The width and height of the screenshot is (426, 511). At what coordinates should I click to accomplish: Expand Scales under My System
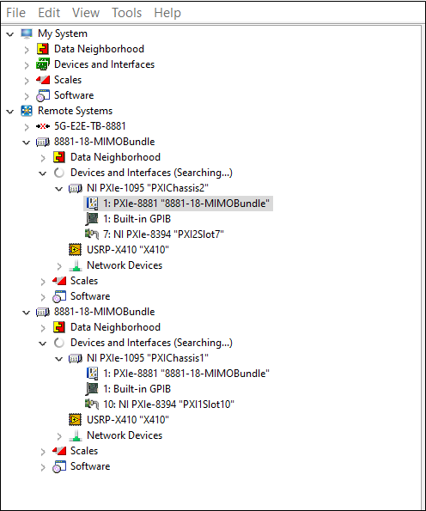(27, 81)
